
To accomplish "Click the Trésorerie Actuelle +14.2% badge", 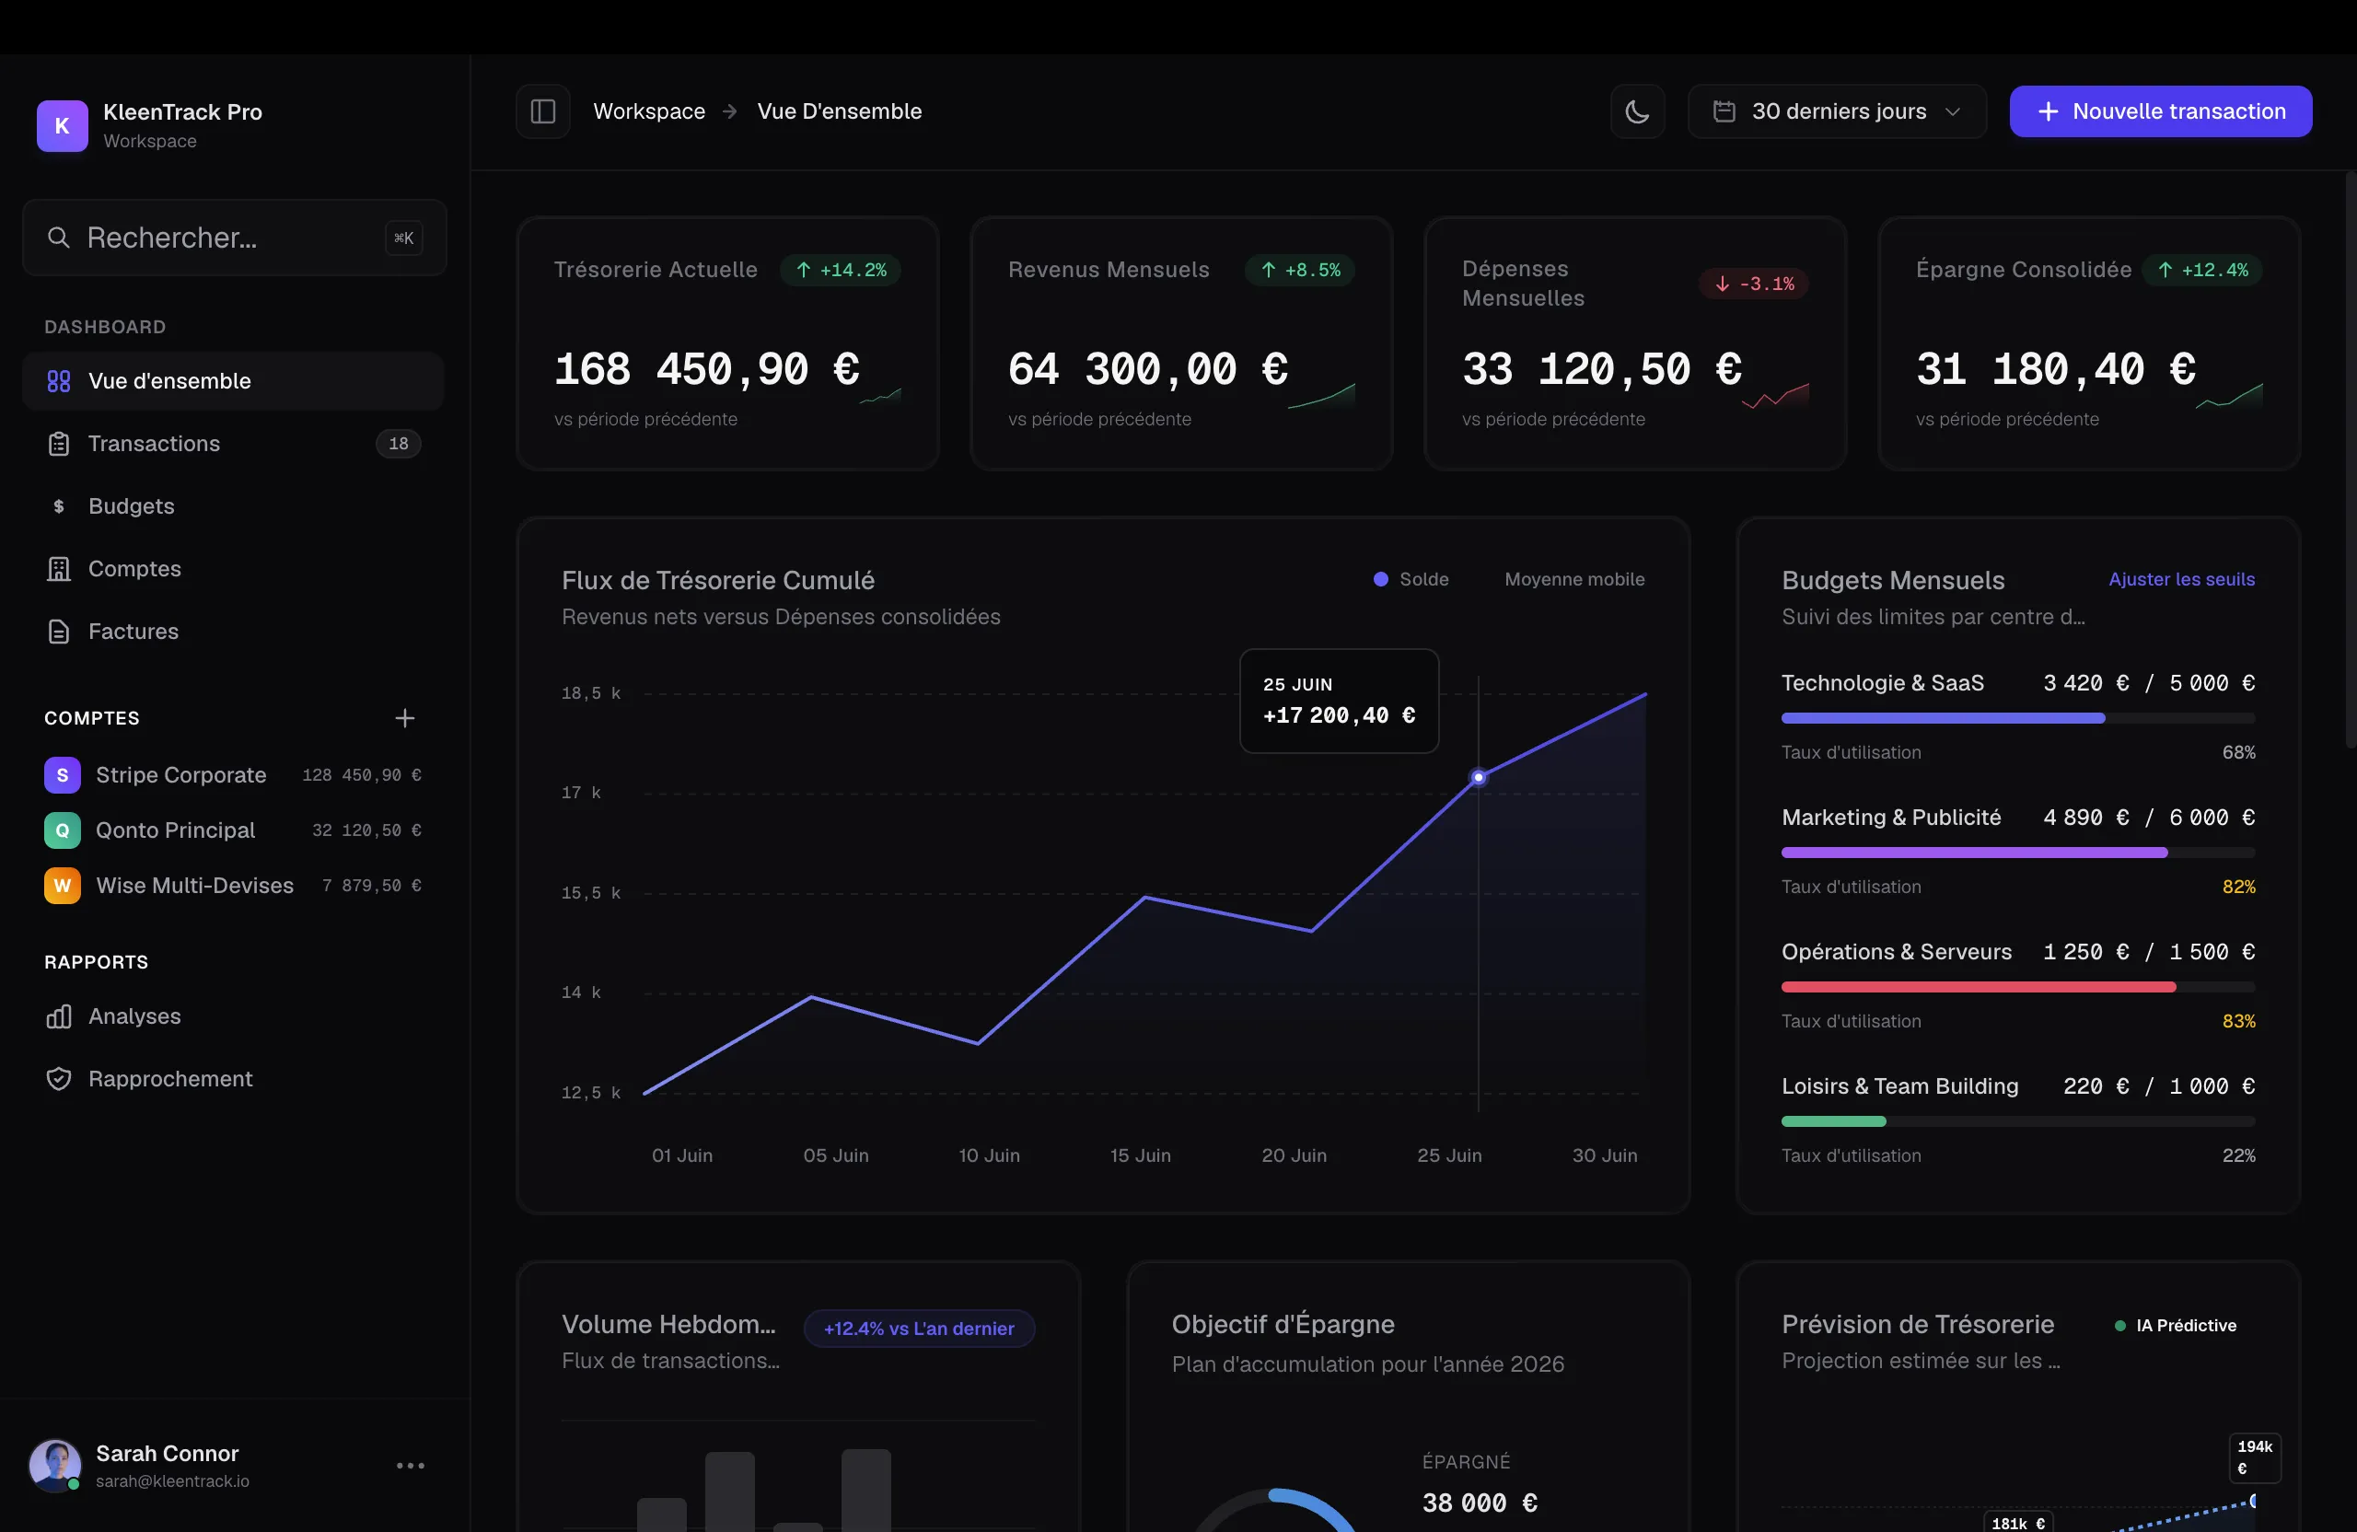I will tap(841, 271).
